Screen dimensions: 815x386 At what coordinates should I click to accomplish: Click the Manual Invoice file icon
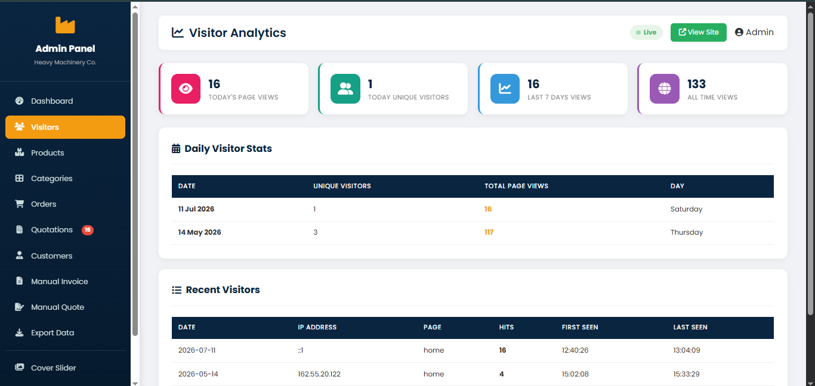click(x=19, y=281)
